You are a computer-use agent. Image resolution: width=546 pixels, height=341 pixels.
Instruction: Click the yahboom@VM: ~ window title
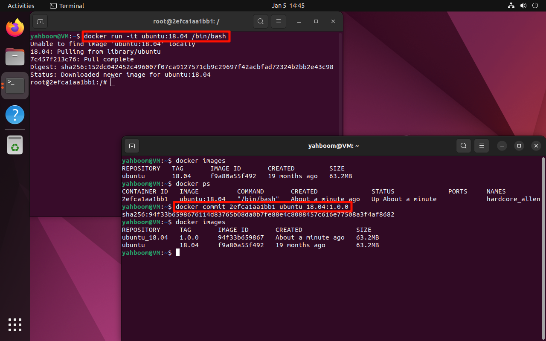(x=334, y=146)
